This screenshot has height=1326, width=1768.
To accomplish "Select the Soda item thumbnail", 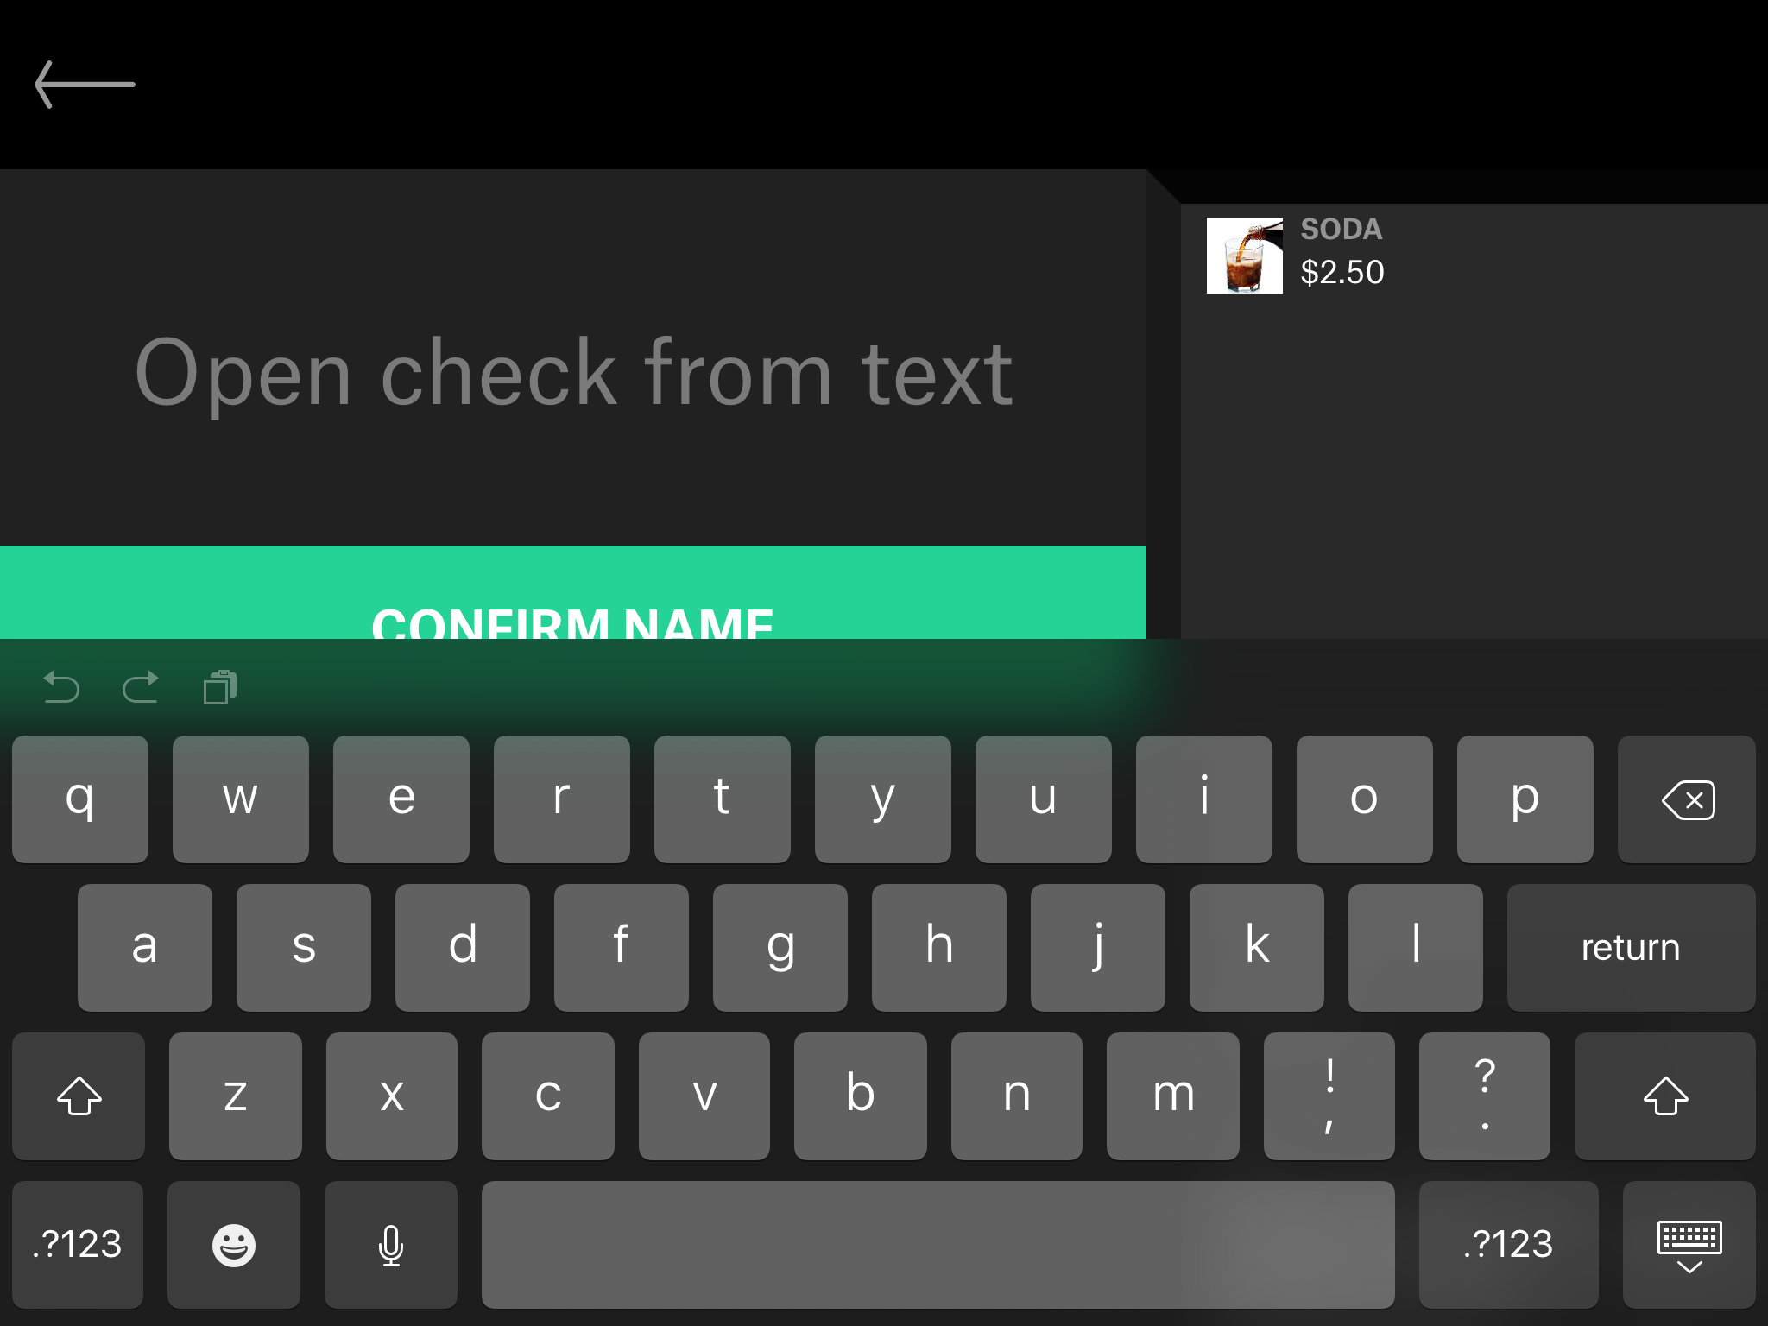I will coord(1245,256).
